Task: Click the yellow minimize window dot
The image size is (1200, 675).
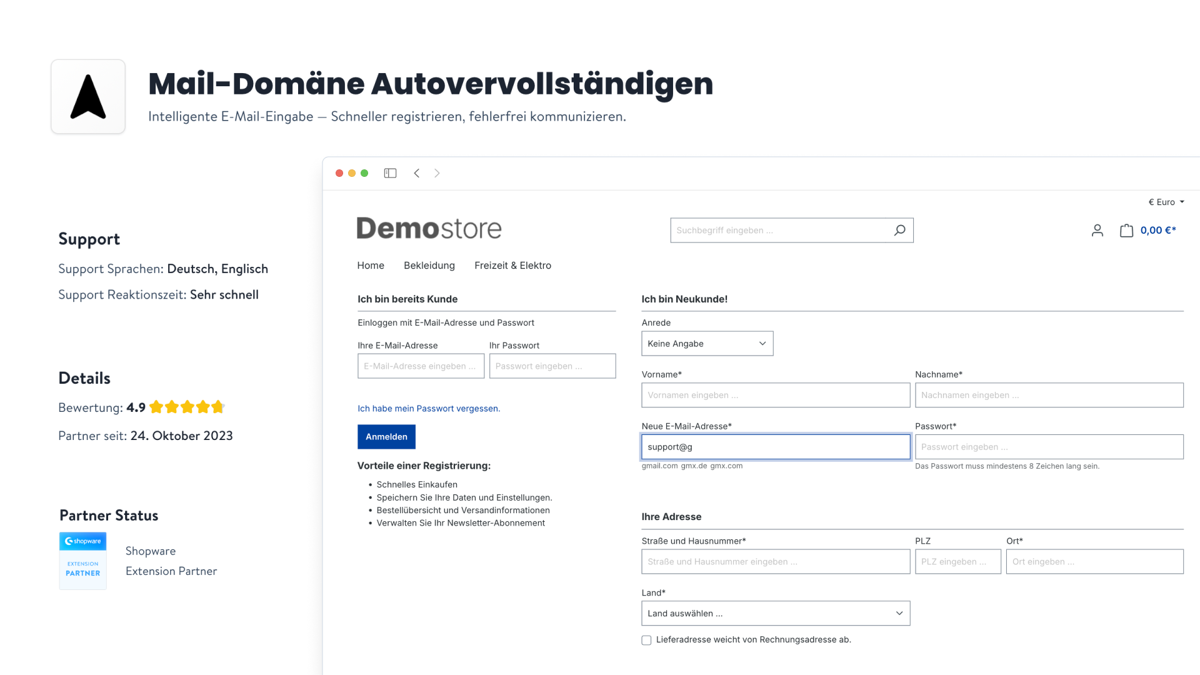Action: pyautogui.click(x=351, y=173)
